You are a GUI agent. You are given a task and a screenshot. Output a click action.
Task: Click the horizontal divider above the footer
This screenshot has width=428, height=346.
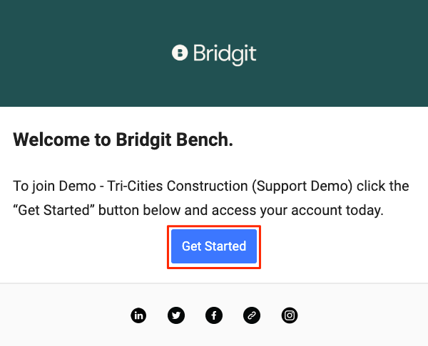click(214, 283)
